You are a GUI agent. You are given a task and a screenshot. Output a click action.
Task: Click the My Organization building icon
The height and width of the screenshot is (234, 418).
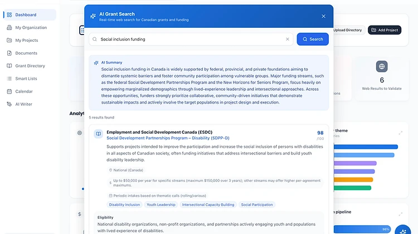tap(9, 27)
